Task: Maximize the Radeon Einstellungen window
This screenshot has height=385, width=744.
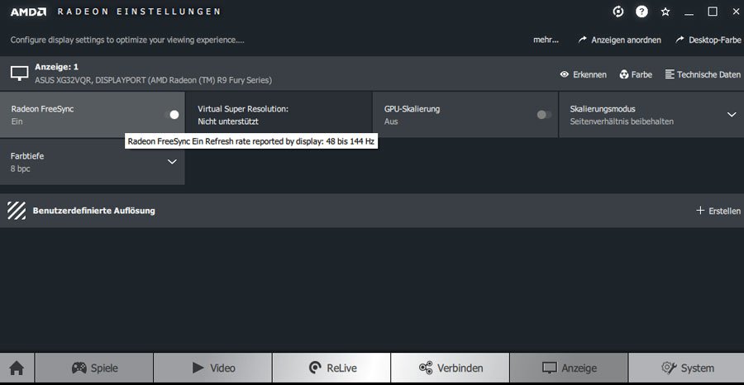Action: [x=713, y=12]
